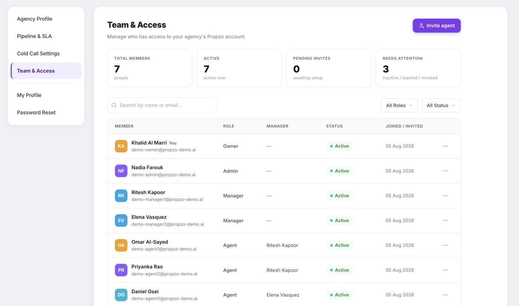Click the name Khalid Al Marri

149,143
